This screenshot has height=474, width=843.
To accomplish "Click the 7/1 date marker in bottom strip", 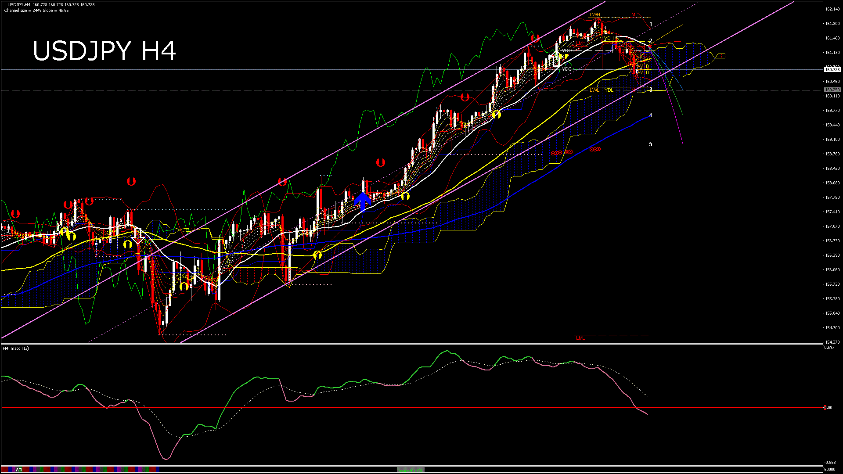I will 19,470.
